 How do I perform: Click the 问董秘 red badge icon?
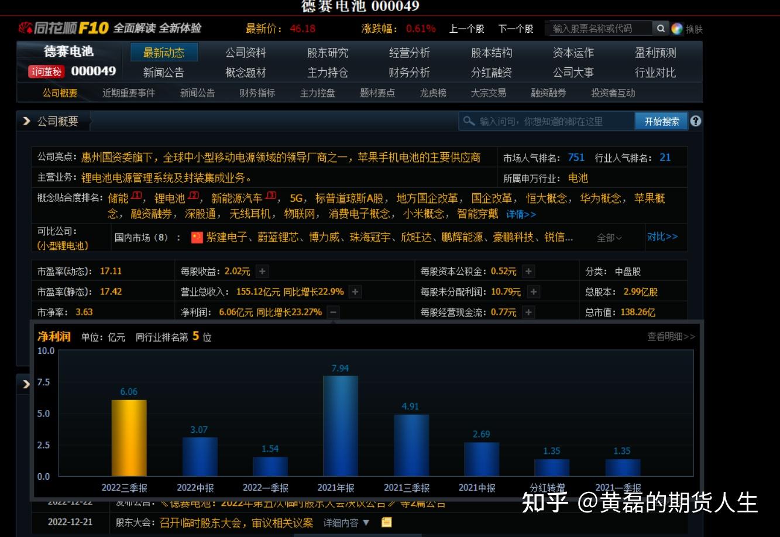[x=46, y=71]
